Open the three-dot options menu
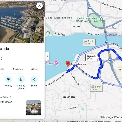Viewport: 122px width, 122px height. click(11, 97)
